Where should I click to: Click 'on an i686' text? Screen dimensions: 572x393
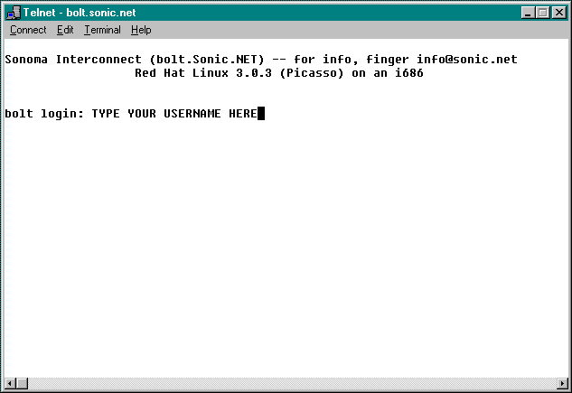388,73
